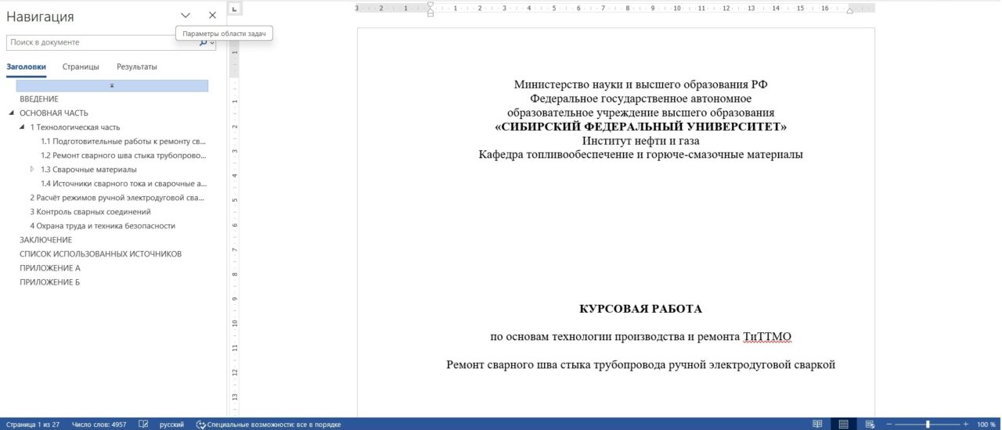
Task: Open word count Число слов: 4957
Action: coord(99,425)
